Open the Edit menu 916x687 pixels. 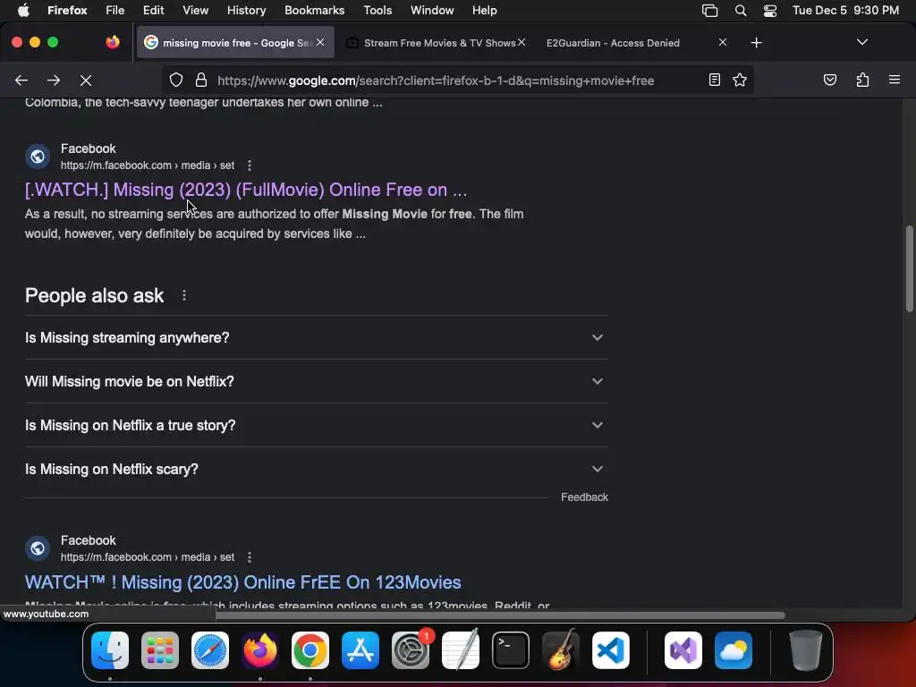click(x=153, y=10)
